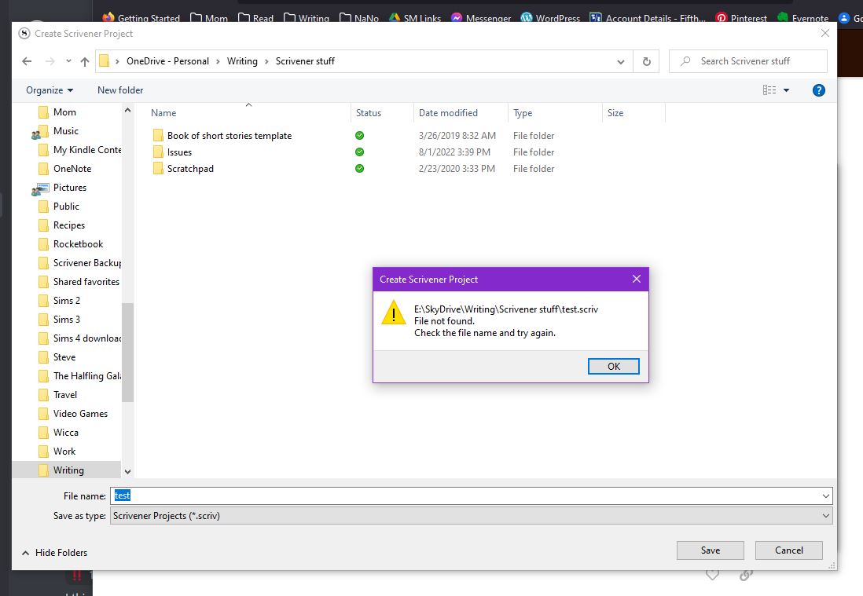
Task: Select Wicca in the navigation tree
Action: pyautogui.click(x=65, y=433)
